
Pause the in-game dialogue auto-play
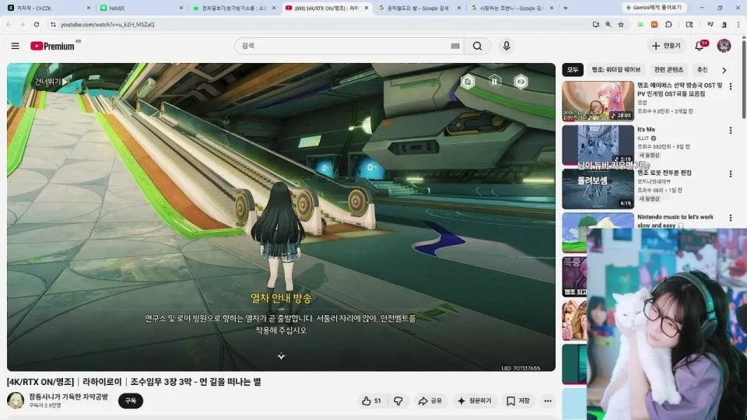click(495, 82)
